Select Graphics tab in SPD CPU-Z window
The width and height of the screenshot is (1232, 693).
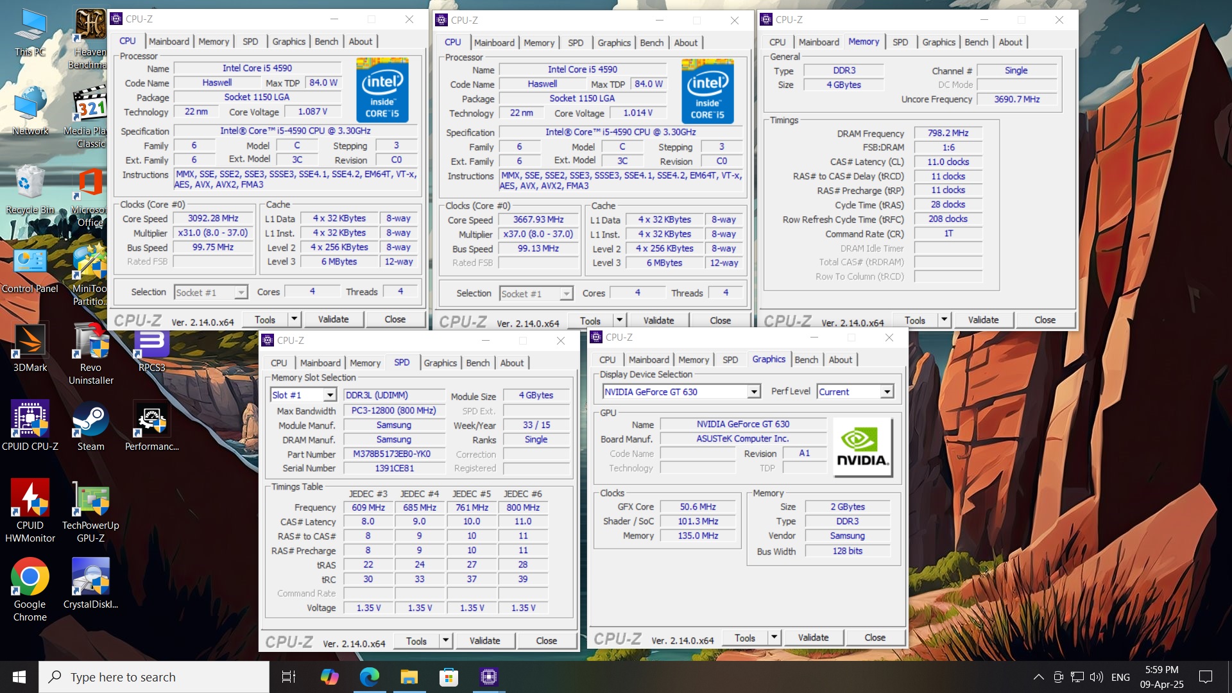[440, 363]
